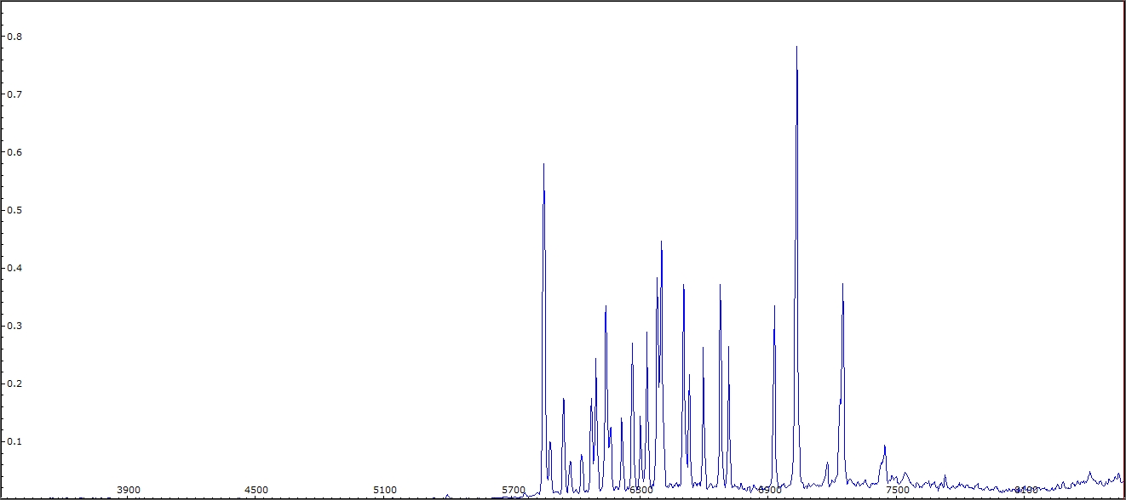The image size is (1126, 500).
Task: Click the 0.4 y-axis label
Action: tap(14, 268)
